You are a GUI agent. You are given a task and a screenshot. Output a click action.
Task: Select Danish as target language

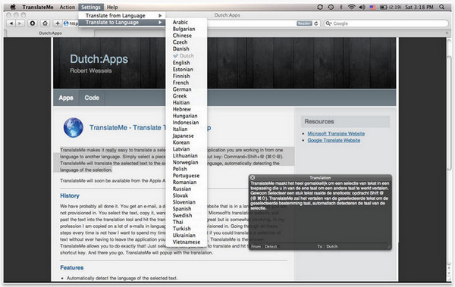186,48
